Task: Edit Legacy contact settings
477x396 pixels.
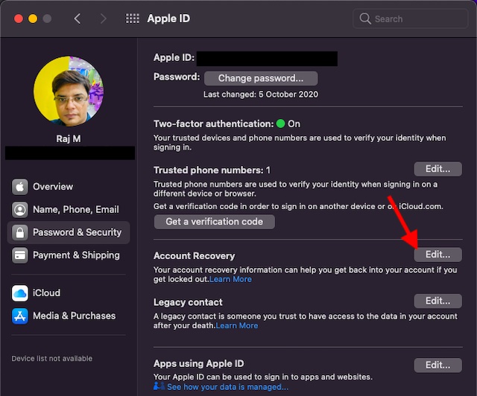Action: click(437, 301)
